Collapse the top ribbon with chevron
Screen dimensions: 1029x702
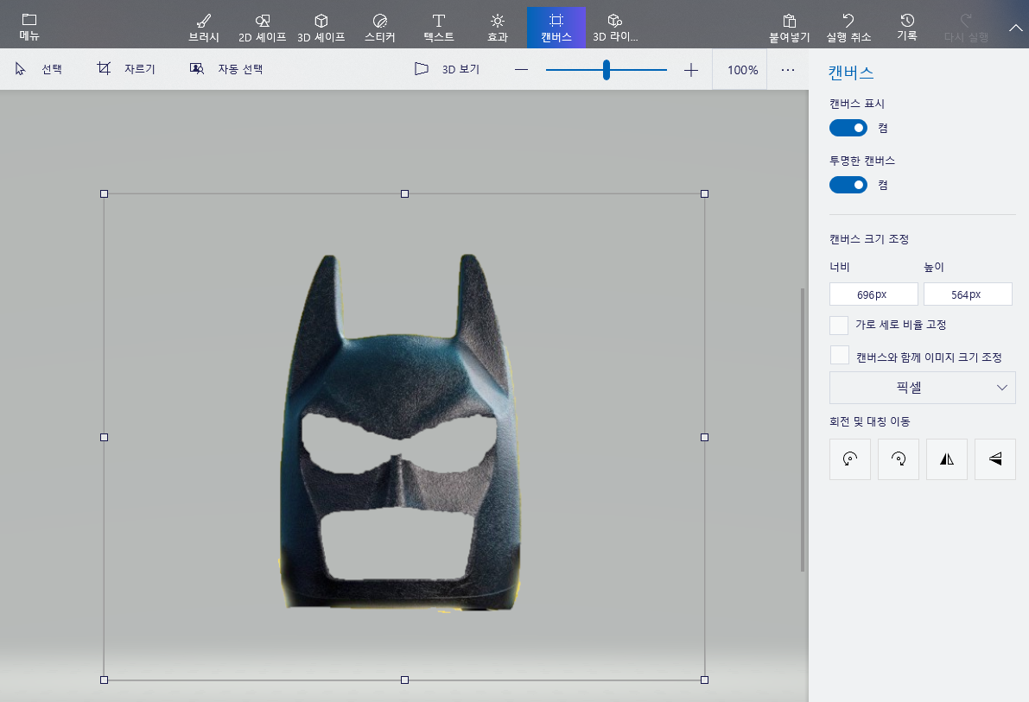[x=1015, y=28]
